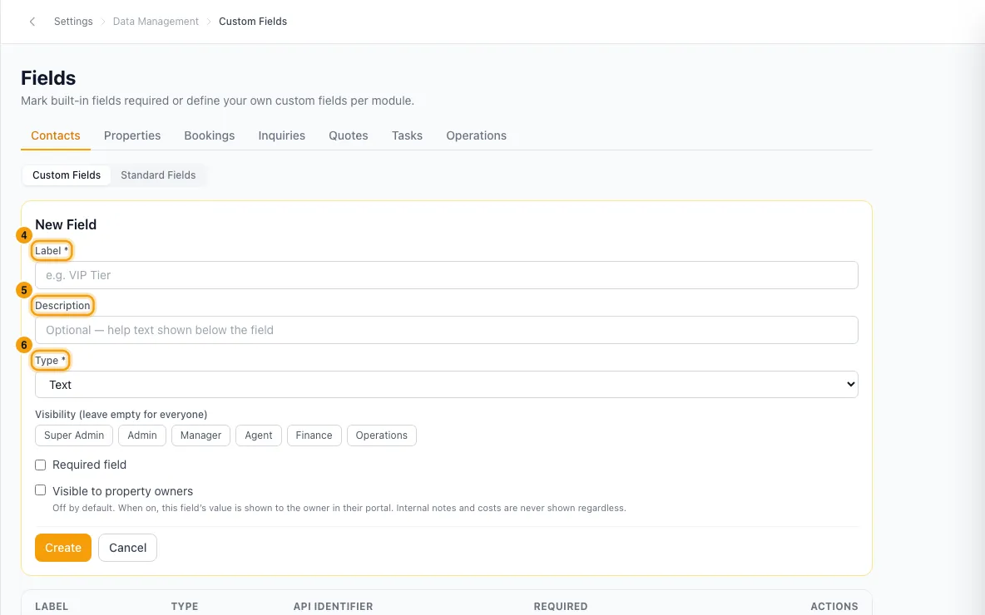This screenshot has width=985, height=615.
Task: Select the Custom Fields sub-tab
Action: tap(67, 175)
